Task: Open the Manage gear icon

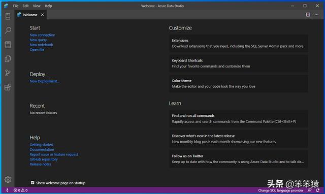Action: tap(8, 179)
